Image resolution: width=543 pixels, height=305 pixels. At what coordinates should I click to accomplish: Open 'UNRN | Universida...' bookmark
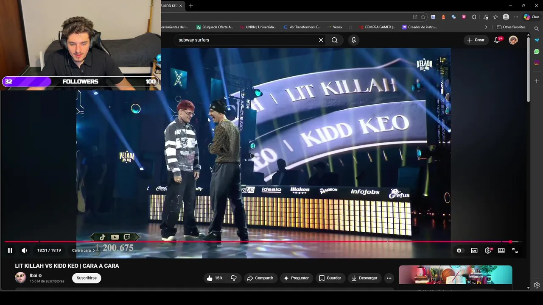click(x=258, y=27)
